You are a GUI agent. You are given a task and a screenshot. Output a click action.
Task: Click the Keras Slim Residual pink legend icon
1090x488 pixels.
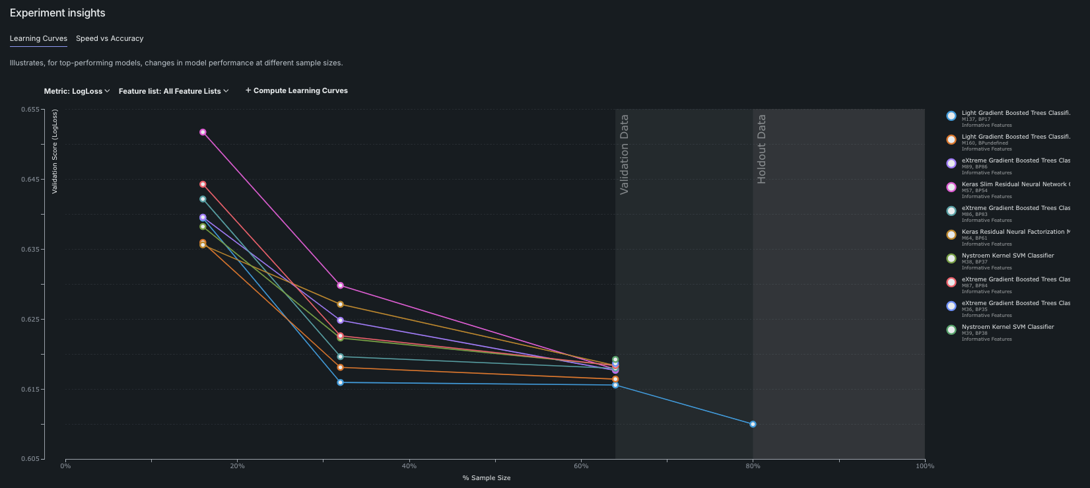pyautogui.click(x=951, y=188)
